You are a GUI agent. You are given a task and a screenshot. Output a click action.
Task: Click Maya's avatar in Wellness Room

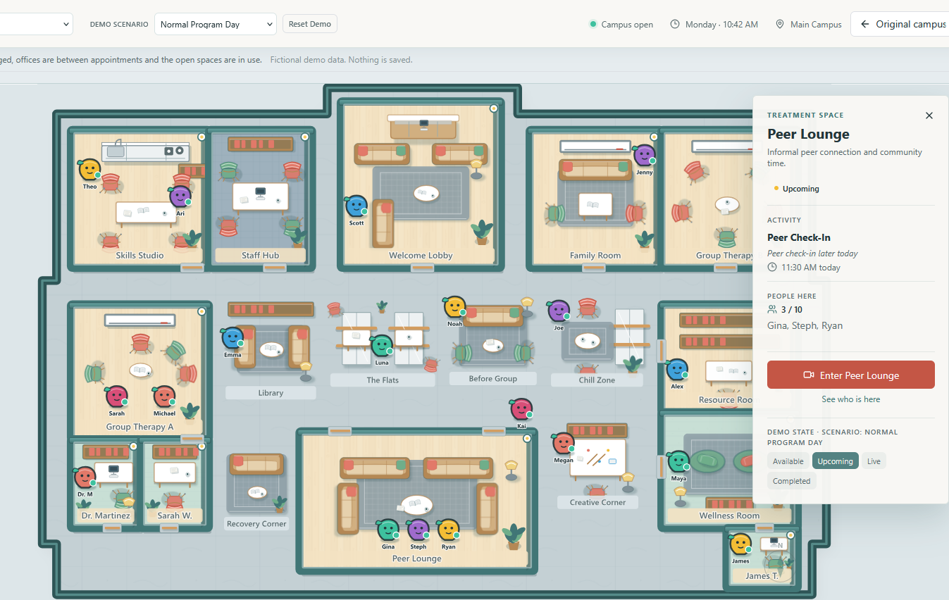click(x=678, y=462)
